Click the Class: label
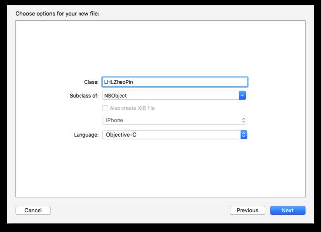 [91, 82]
